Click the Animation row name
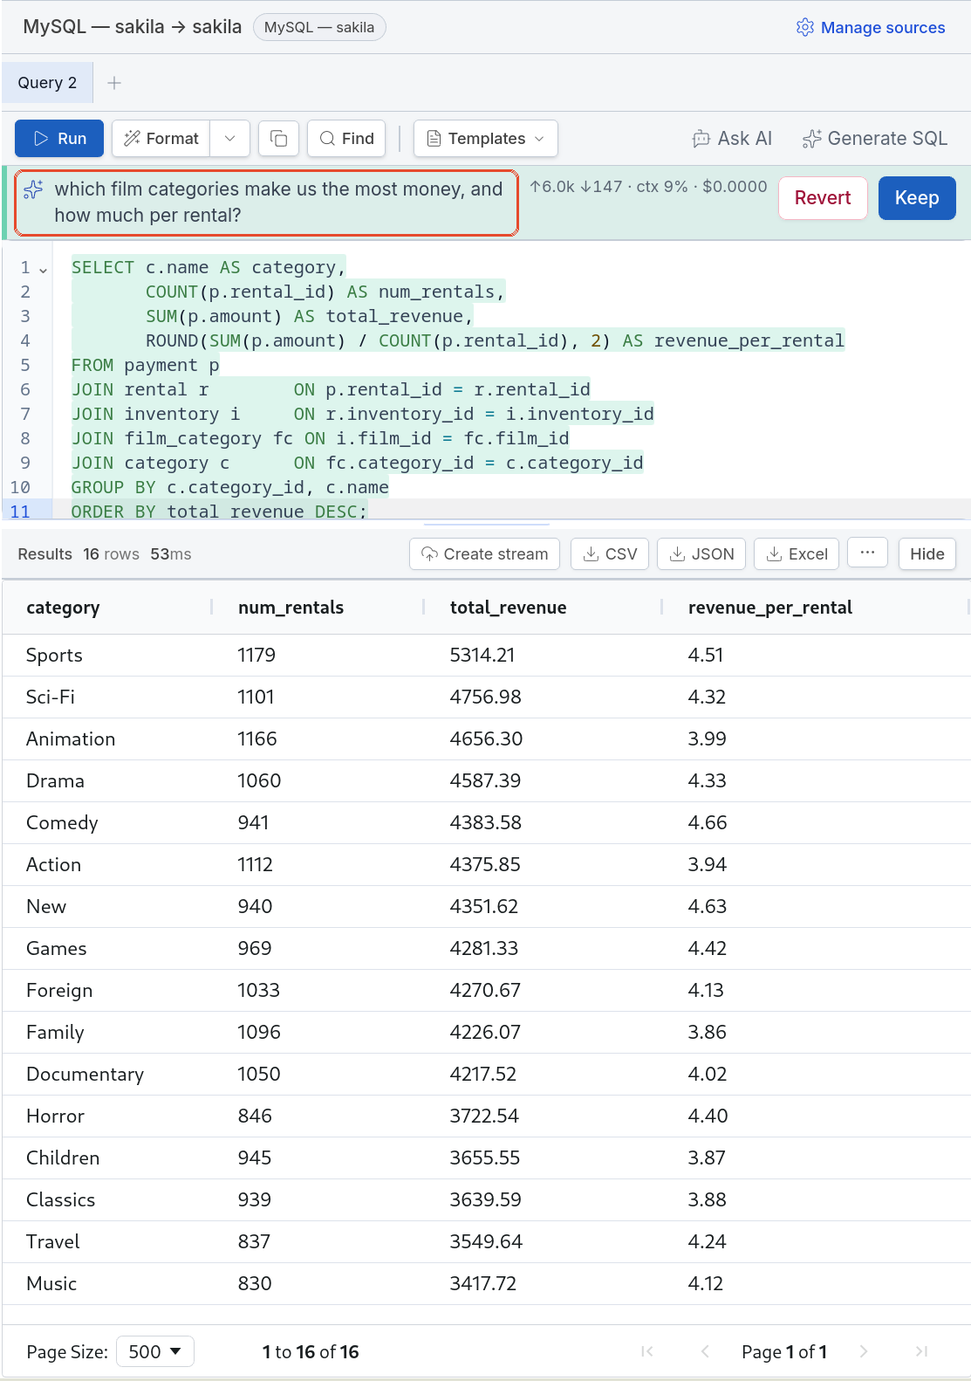The image size is (971, 1381). tap(71, 739)
